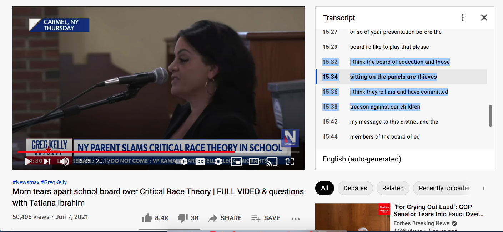Select the All filter chip

(x=325, y=188)
